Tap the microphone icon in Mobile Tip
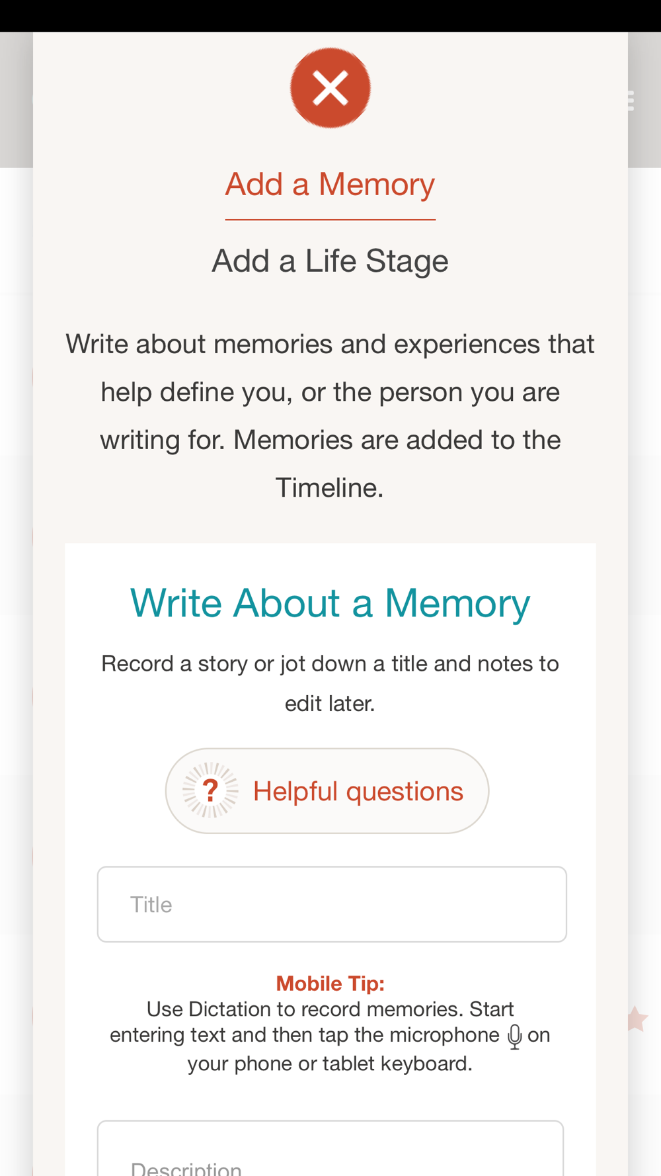 [x=514, y=1036]
